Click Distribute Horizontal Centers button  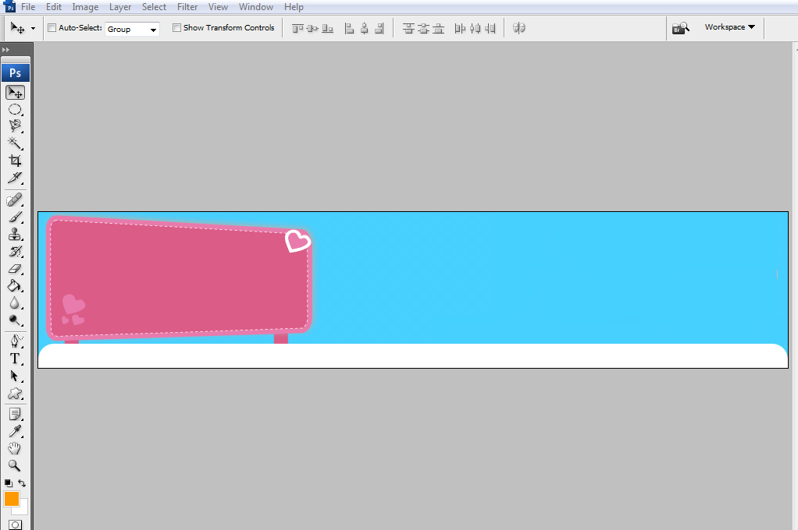click(x=476, y=29)
